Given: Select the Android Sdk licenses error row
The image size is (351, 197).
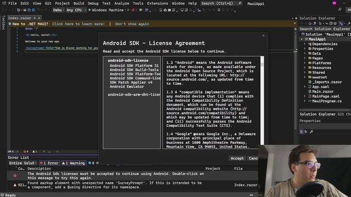Looking at the screenshot, I should click(133, 176).
